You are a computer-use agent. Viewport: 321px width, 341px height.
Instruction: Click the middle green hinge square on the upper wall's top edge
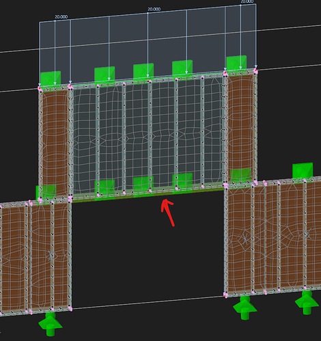pos(143,71)
